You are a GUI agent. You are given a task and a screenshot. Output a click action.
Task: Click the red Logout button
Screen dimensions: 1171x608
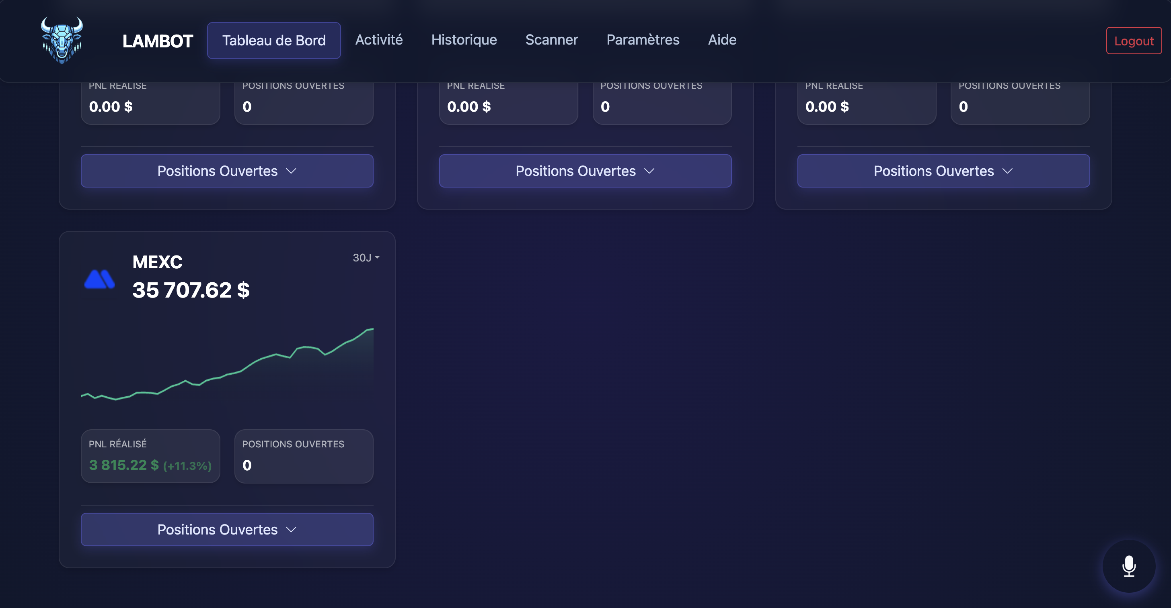1134,41
